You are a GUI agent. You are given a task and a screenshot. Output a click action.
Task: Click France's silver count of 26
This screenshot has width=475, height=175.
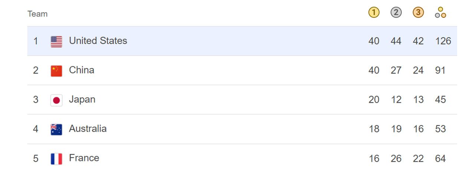(396, 159)
